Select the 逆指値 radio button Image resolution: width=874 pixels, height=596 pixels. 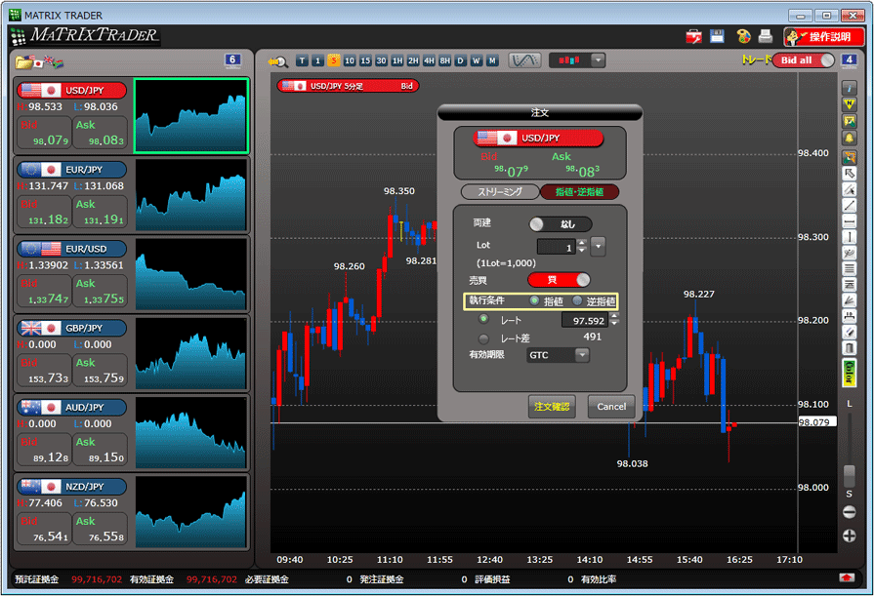(577, 300)
